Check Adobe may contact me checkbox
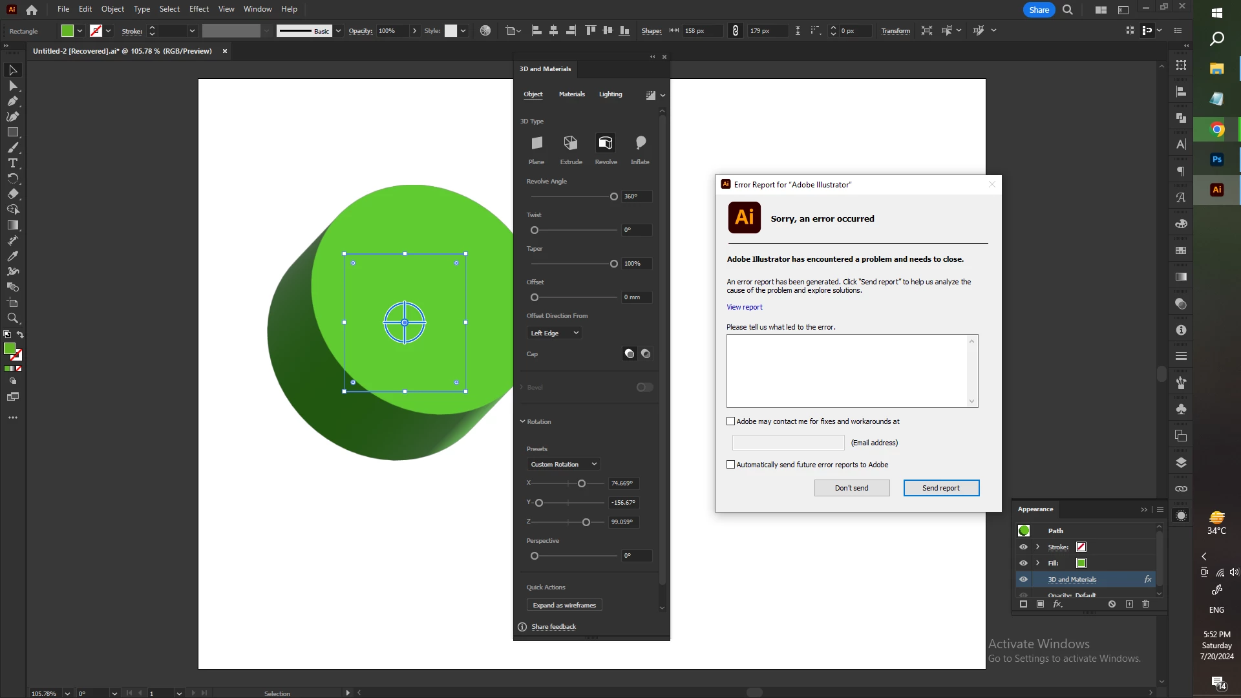1241x698 pixels. [x=731, y=421]
